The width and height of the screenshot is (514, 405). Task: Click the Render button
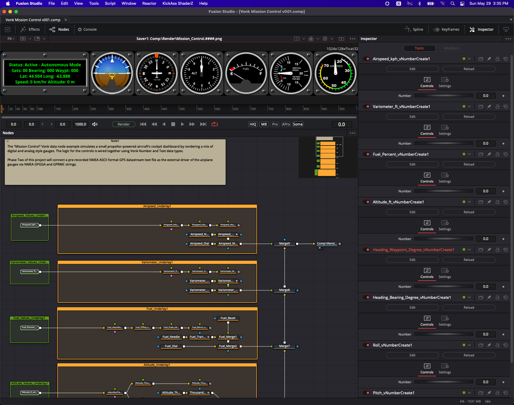point(124,124)
